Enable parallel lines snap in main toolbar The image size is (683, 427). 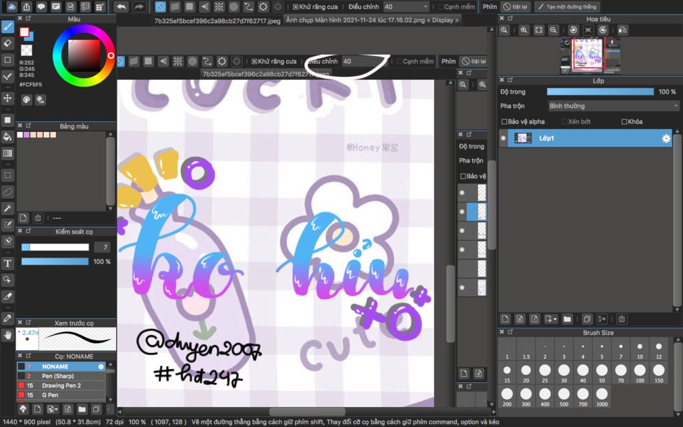(175, 7)
